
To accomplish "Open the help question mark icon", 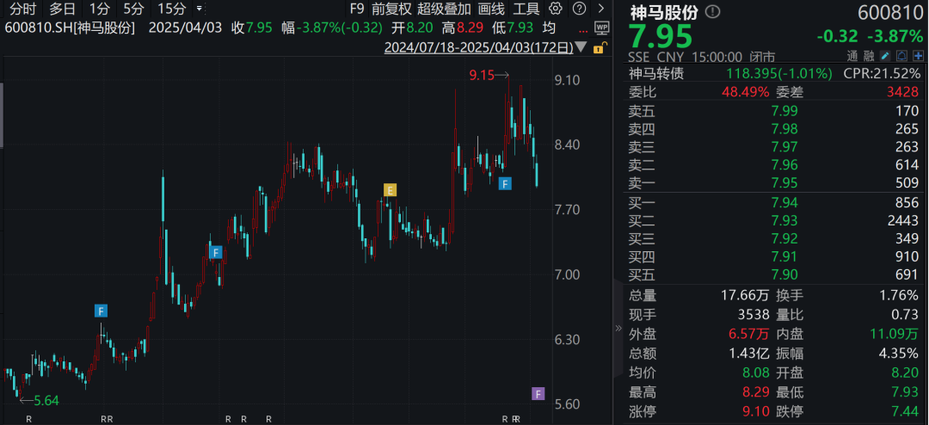I will click(580, 9).
